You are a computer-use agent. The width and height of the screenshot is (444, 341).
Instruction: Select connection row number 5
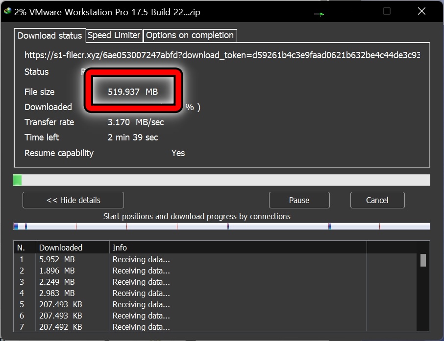tap(215, 304)
